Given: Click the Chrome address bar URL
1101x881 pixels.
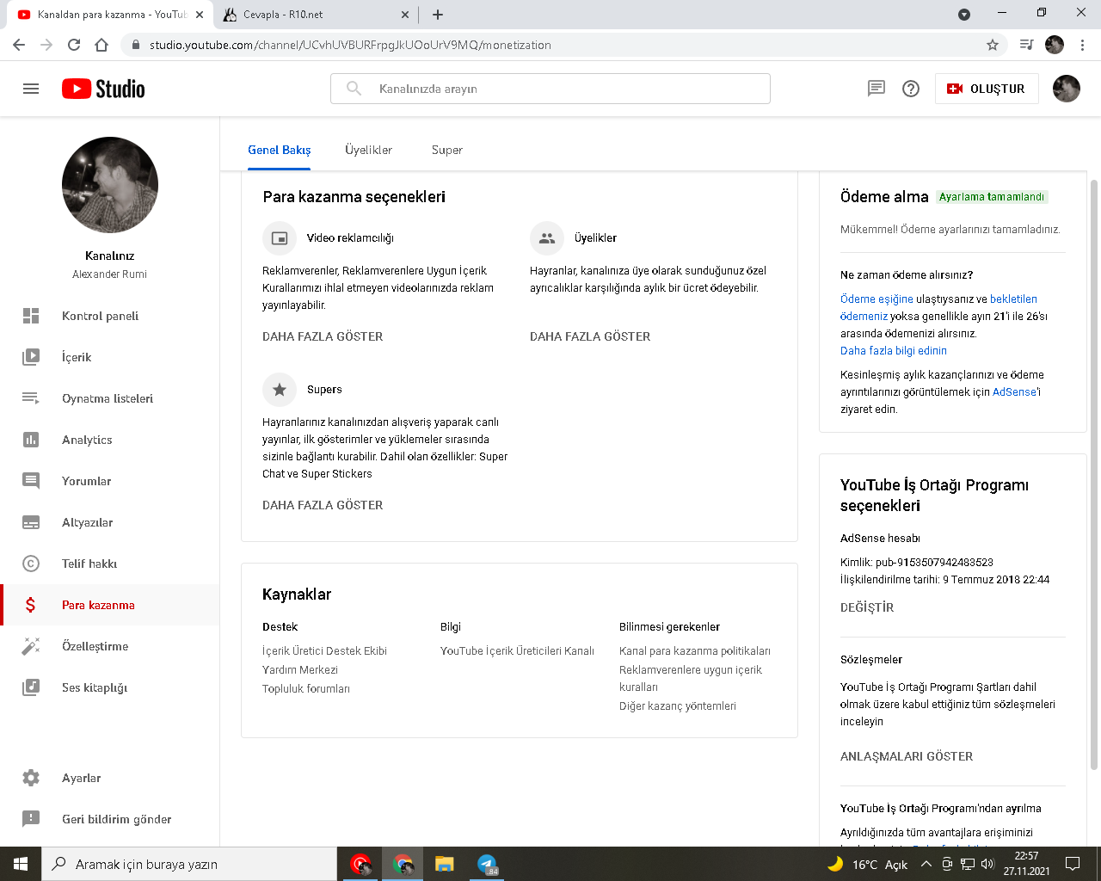Looking at the screenshot, I should pos(350,45).
